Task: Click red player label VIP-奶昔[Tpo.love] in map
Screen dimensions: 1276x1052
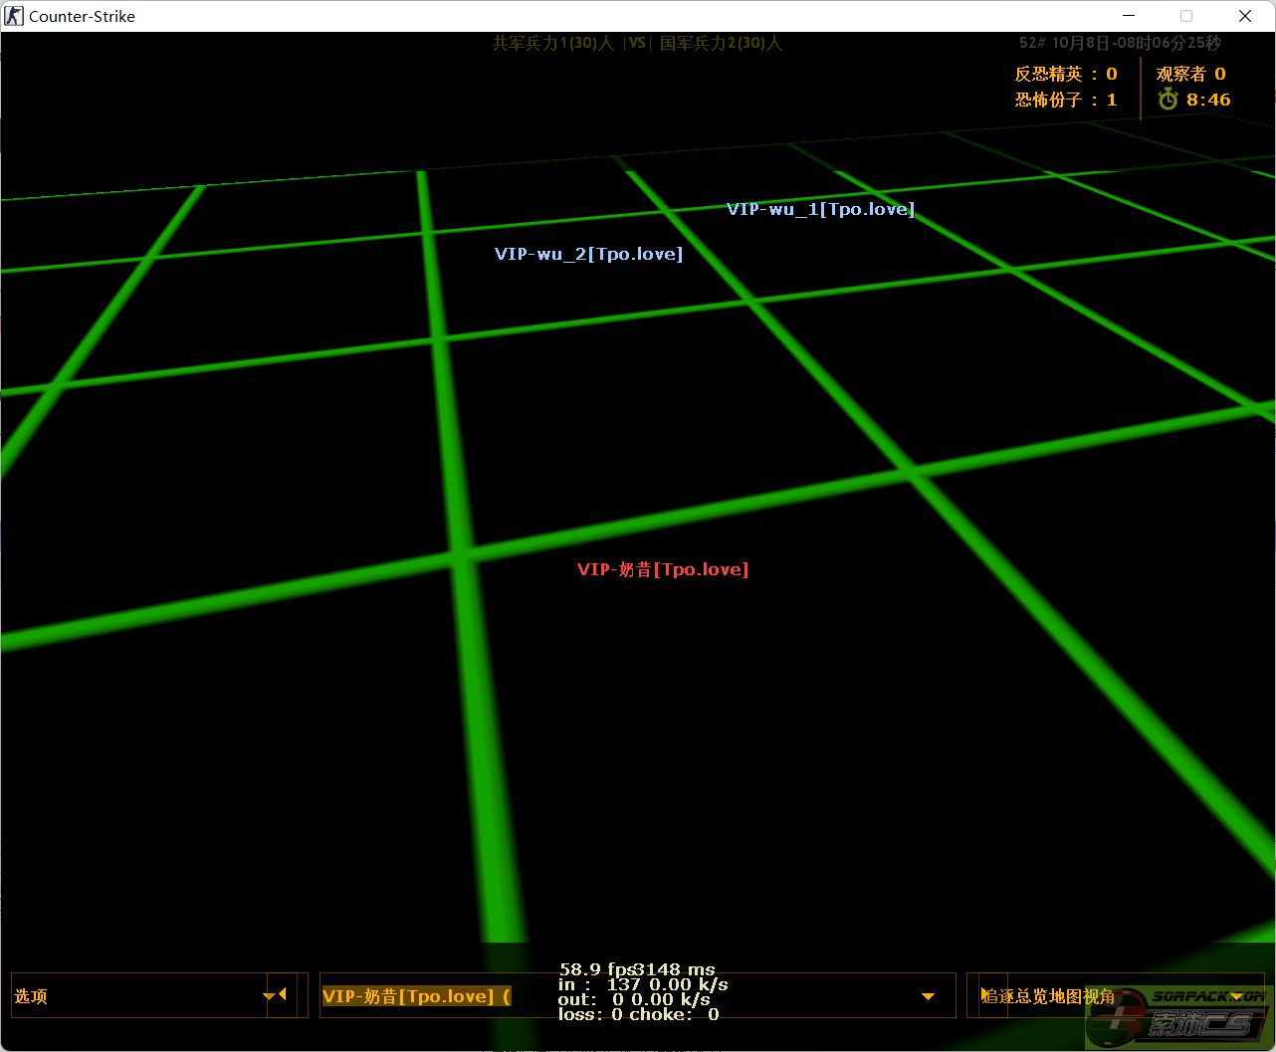Action: point(663,569)
